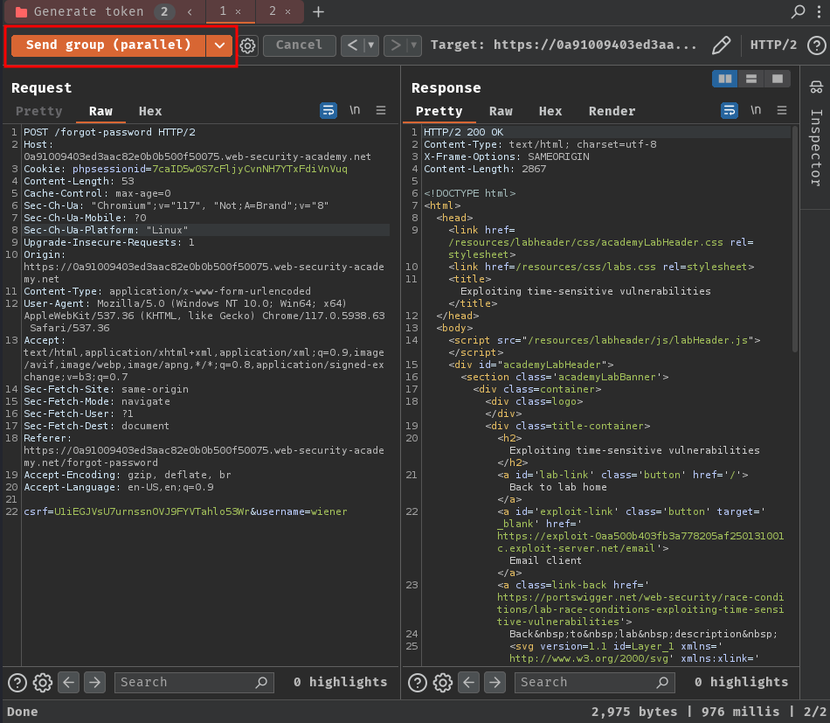Open Request search help icon

point(17,683)
